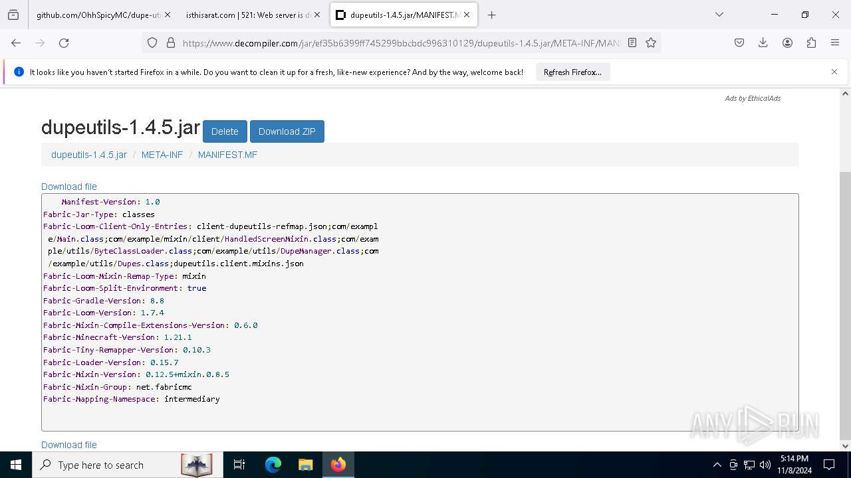Screen dimensions: 851x478
Task: Click the decompiler.com address bar
Action: point(401,42)
